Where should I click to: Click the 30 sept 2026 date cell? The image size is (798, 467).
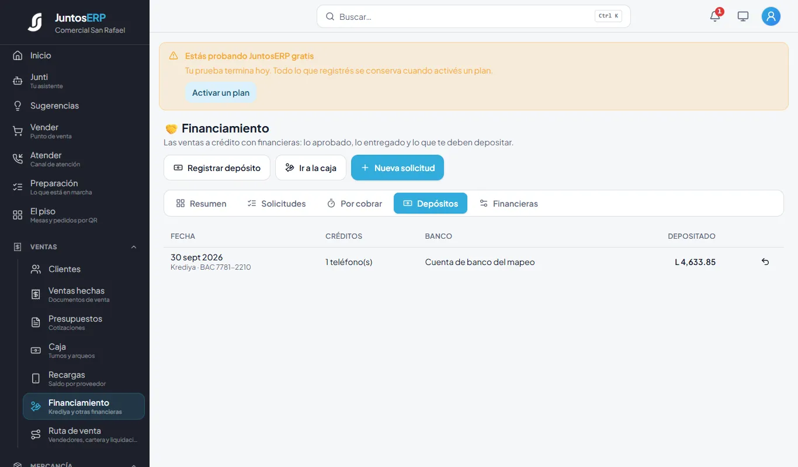pyautogui.click(x=197, y=257)
